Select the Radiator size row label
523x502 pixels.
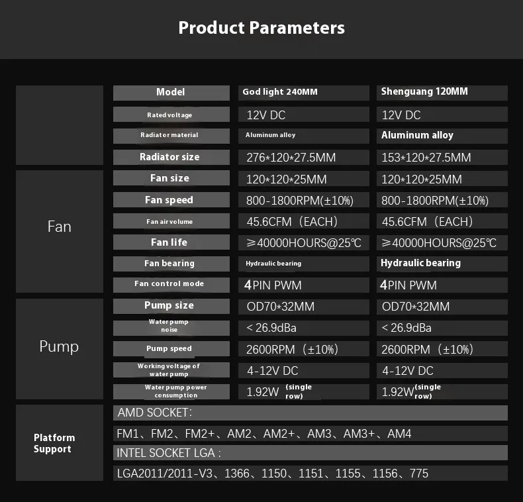(169, 157)
